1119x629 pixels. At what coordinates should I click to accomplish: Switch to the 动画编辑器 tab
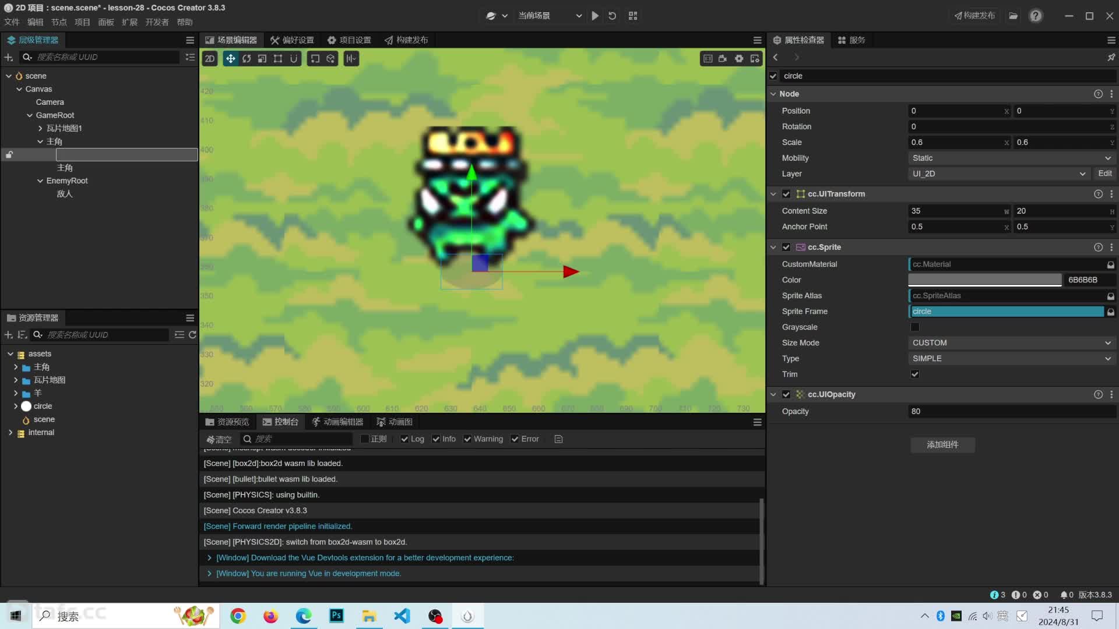click(337, 422)
